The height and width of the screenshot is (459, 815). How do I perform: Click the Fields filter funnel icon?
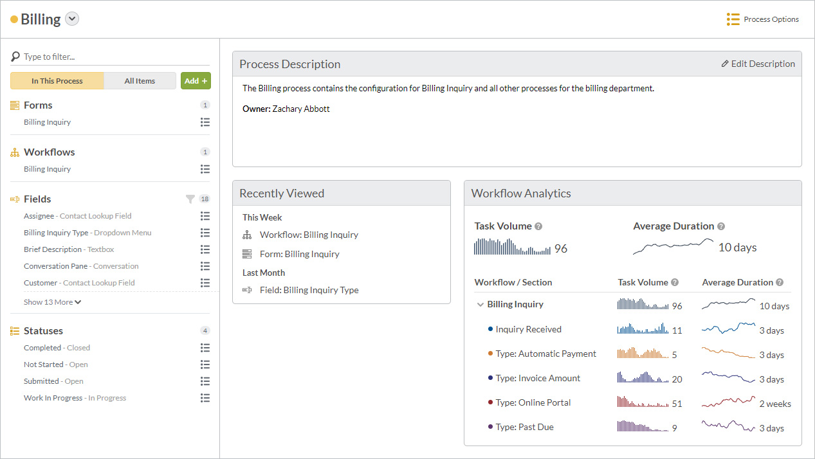(190, 199)
